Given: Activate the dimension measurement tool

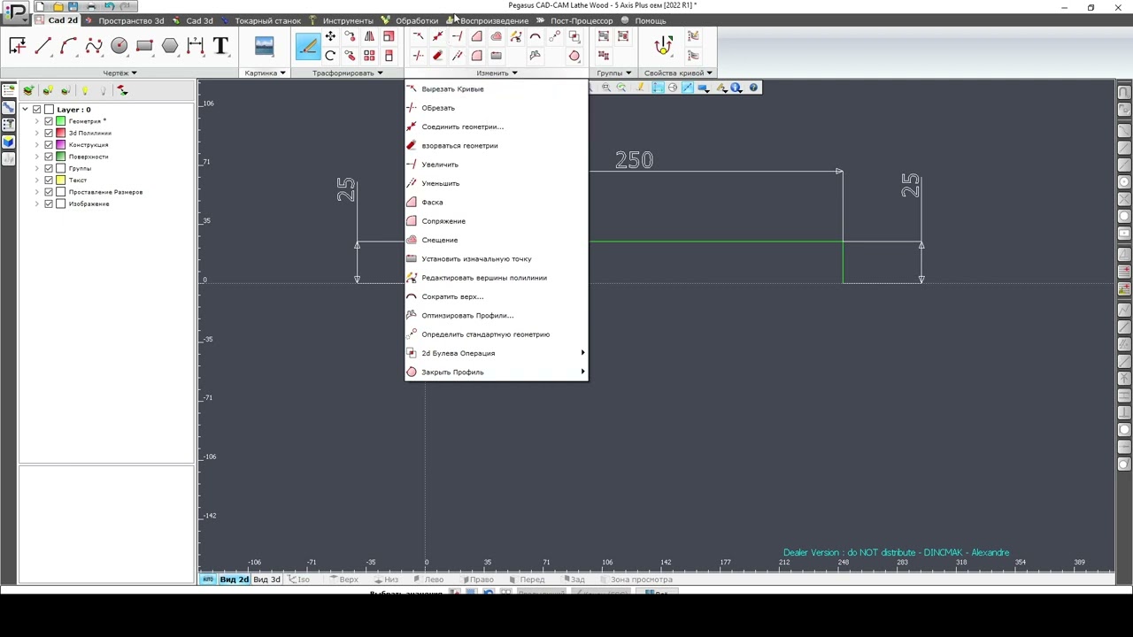Looking at the screenshot, I should click(x=196, y=46).
